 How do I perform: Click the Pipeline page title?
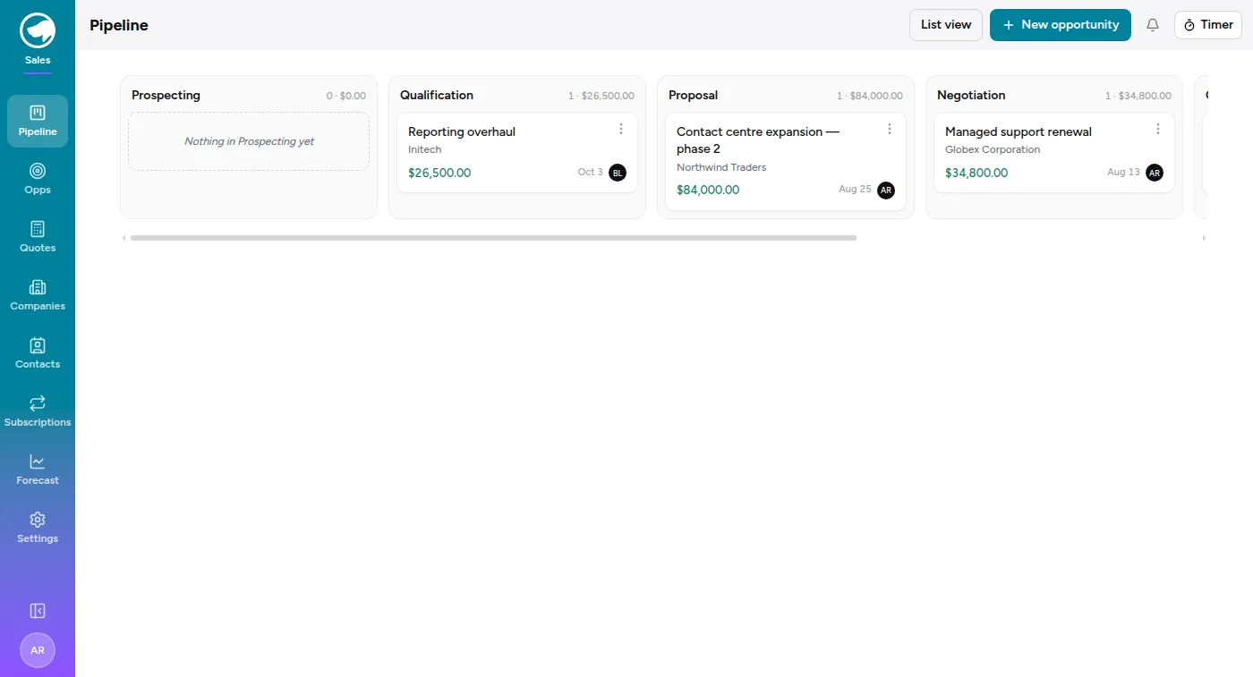(x=119, y=25)
